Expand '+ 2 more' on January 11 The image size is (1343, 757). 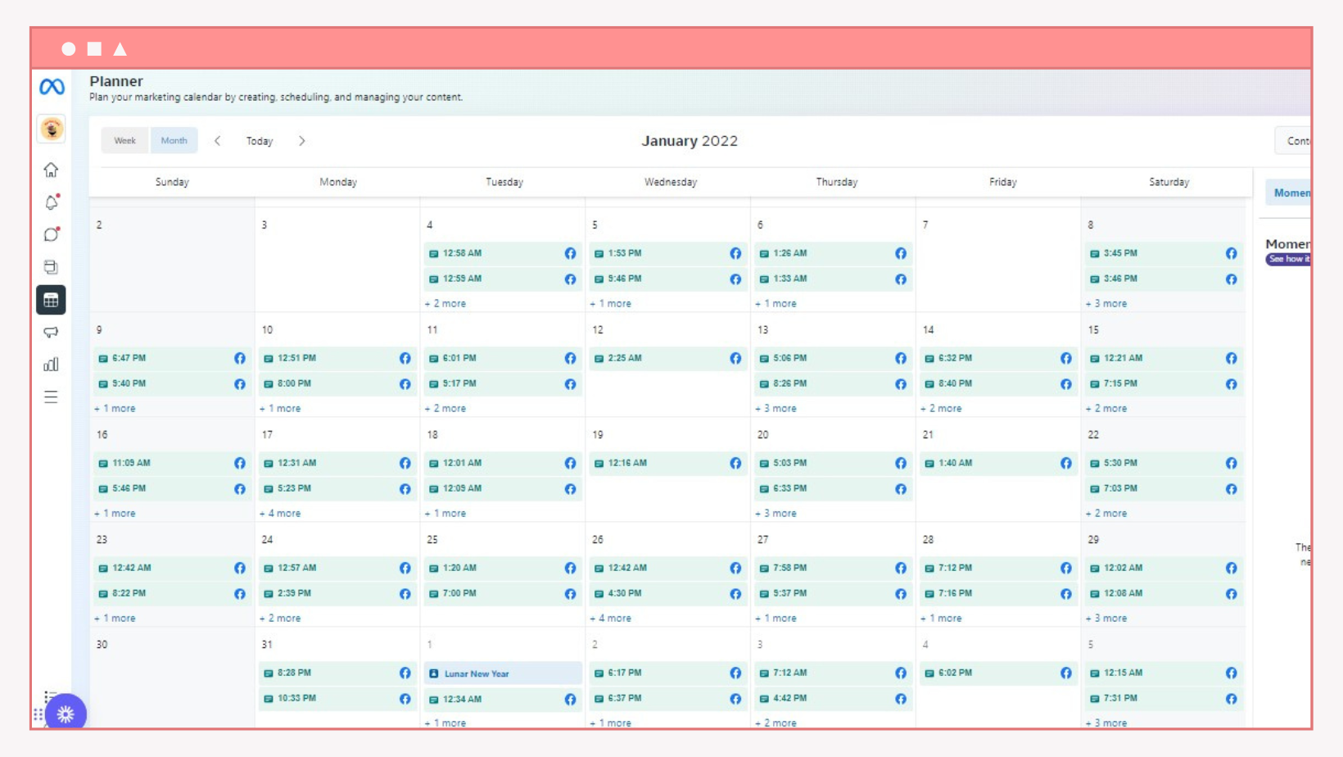(445, 409)
